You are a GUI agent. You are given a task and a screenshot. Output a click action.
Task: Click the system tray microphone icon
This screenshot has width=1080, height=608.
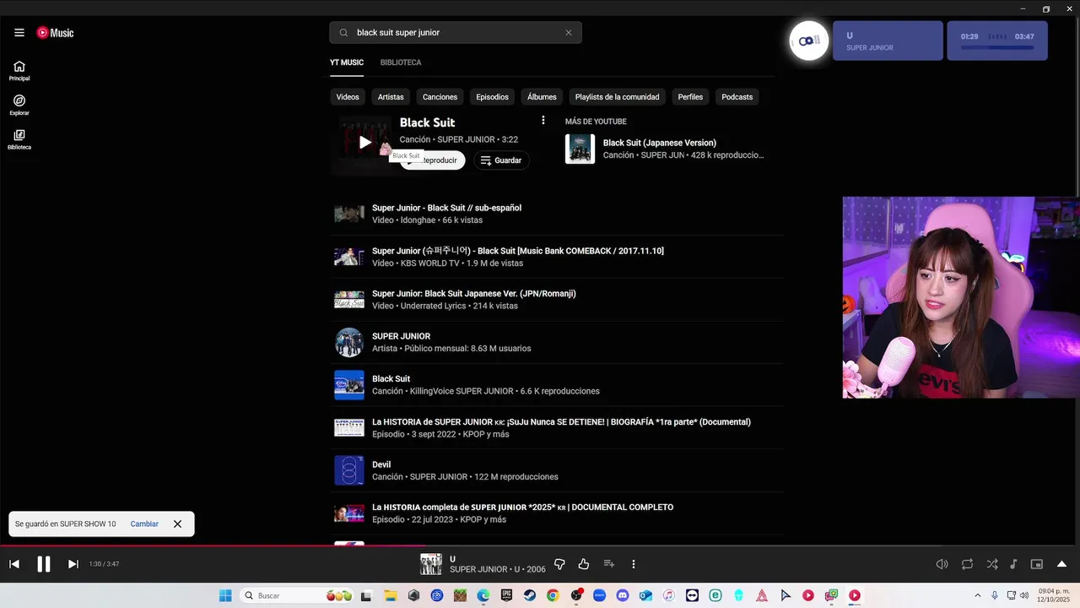(x=995, y=595)
